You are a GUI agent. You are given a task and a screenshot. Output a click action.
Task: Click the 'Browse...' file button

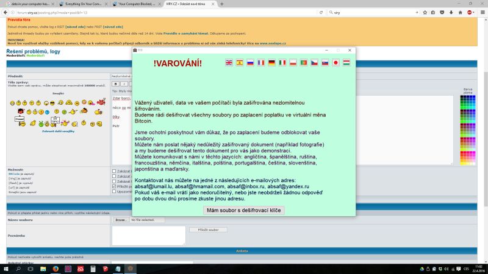pyautogui.click(x=120, y=220)
